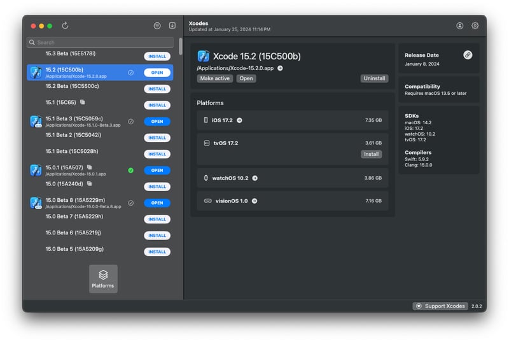Install Xcode 15.0 (15A240d)
Viewport: 509px width, 342px height.
tap(157, 187)
